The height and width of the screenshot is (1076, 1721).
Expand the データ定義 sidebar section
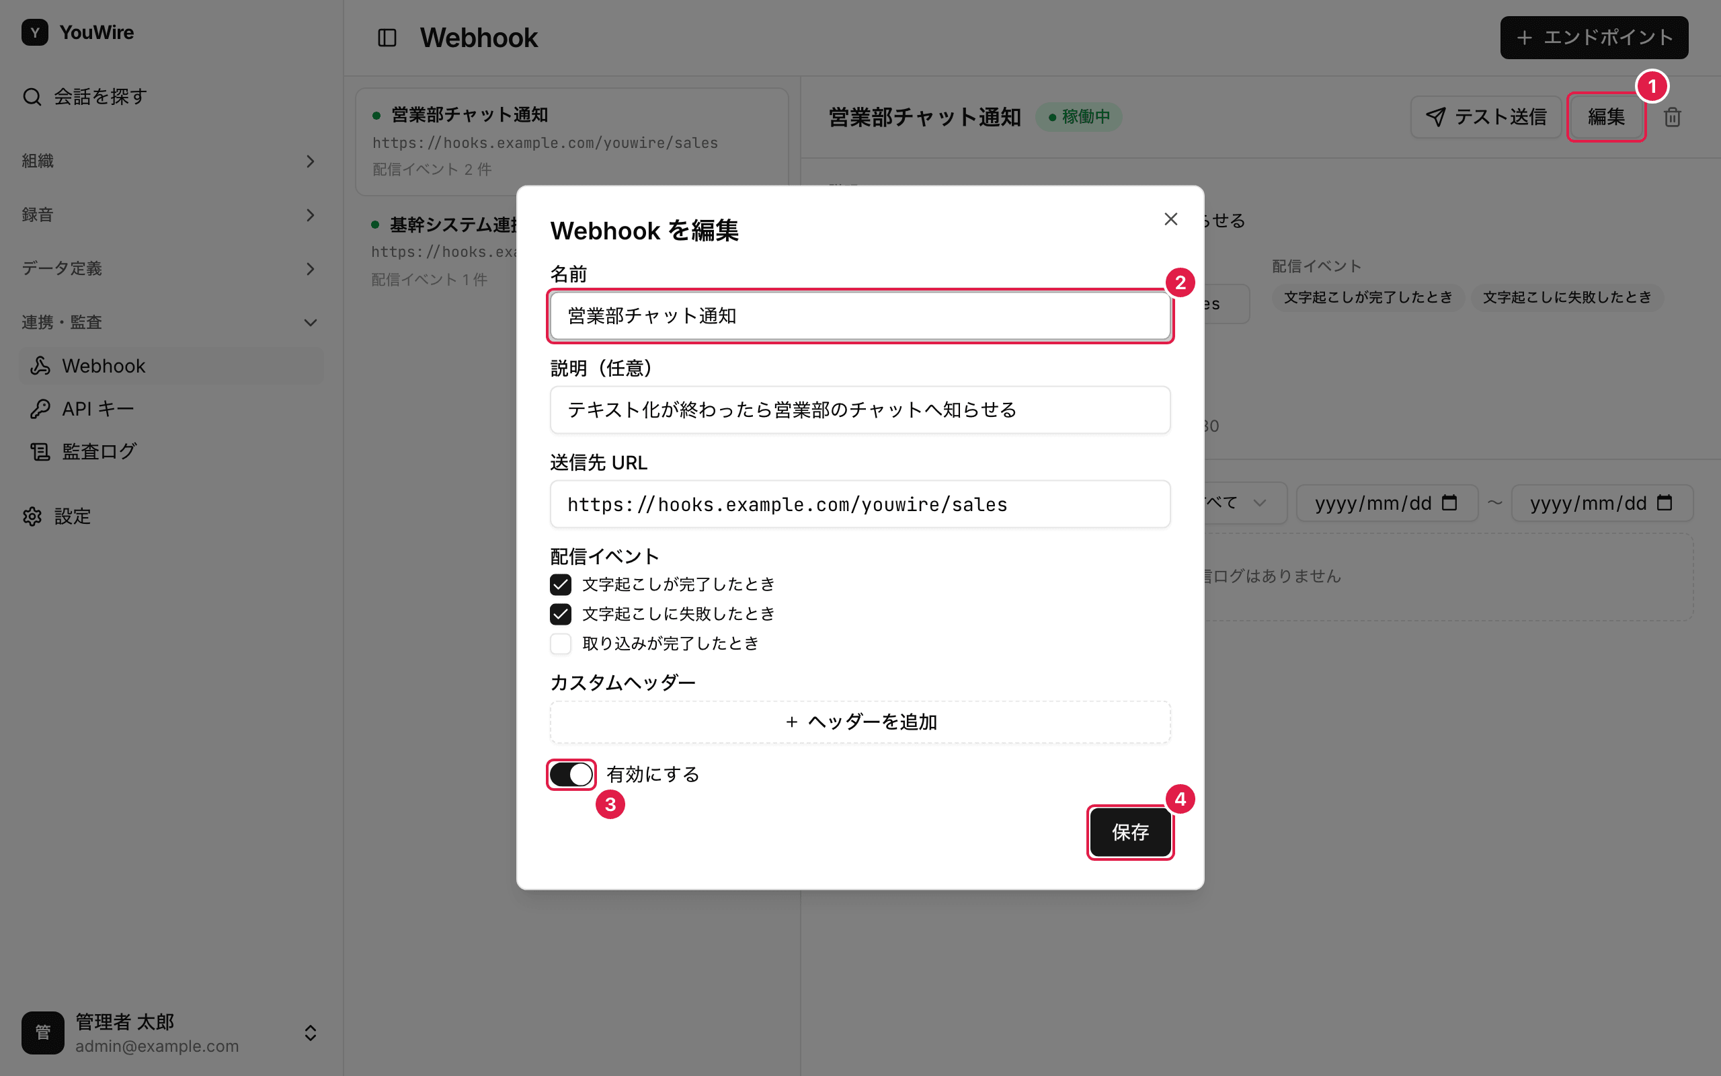pos(171,268)
